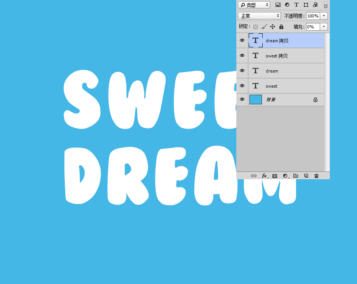Image resolution: width=357 pixels, height=284 pixels.
Task: Hide the dream 拷贝 layer
Action: 242,40
